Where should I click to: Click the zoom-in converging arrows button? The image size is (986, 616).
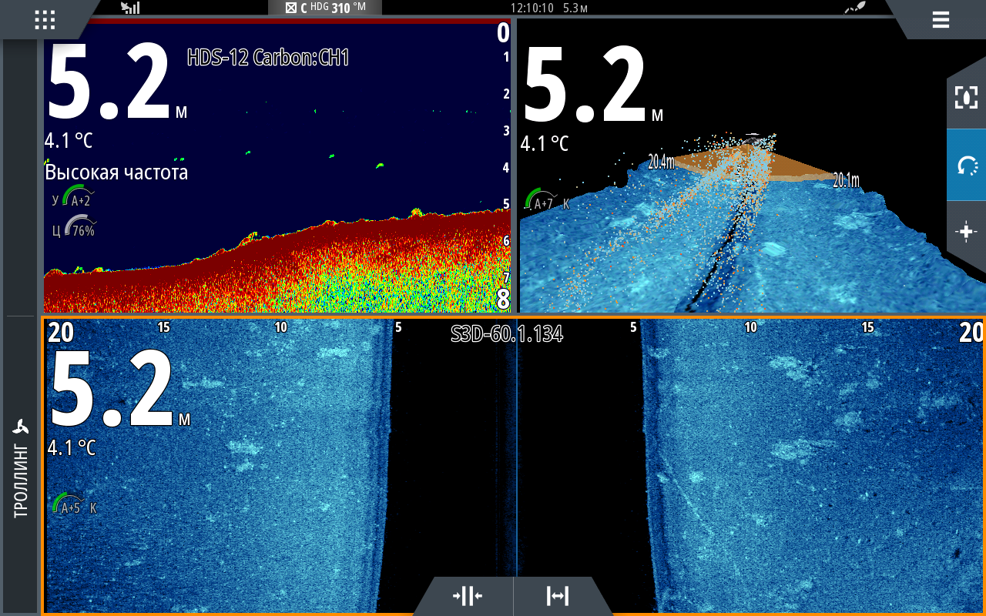point(467,596)
